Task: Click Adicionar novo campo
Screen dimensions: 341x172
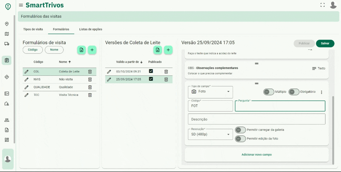Action: tap(257, 155)
